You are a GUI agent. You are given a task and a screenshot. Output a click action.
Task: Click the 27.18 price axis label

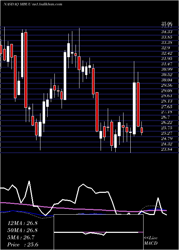click(167, 112)
